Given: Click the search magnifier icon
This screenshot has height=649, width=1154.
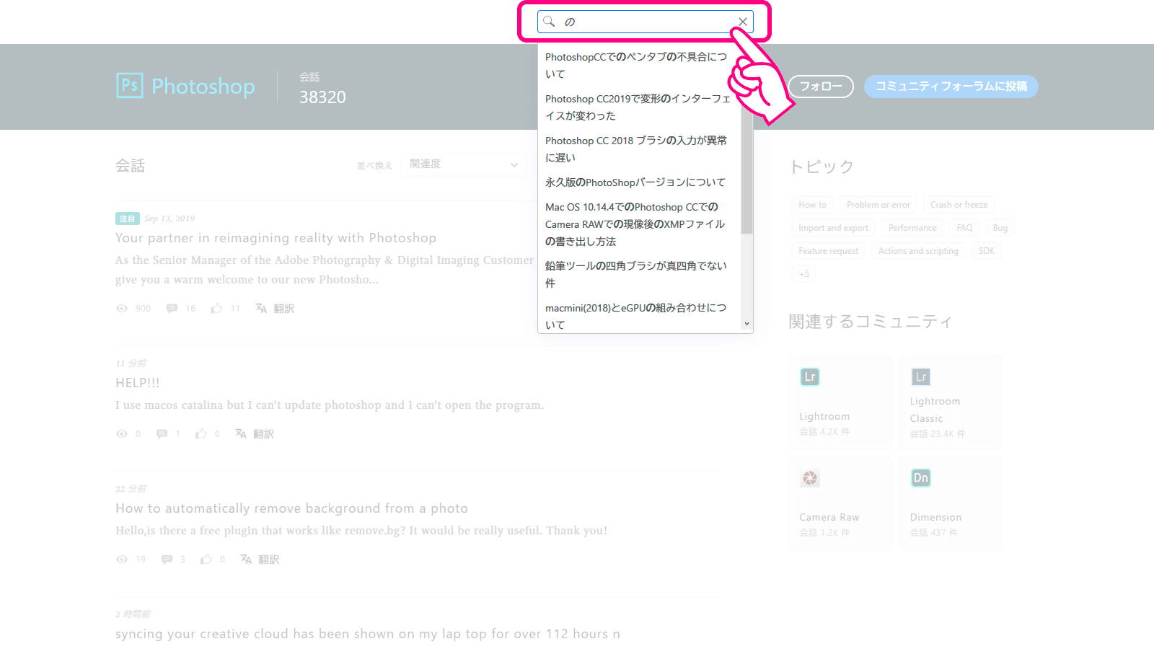Looking at the screenshot, I should coord(549,22).
